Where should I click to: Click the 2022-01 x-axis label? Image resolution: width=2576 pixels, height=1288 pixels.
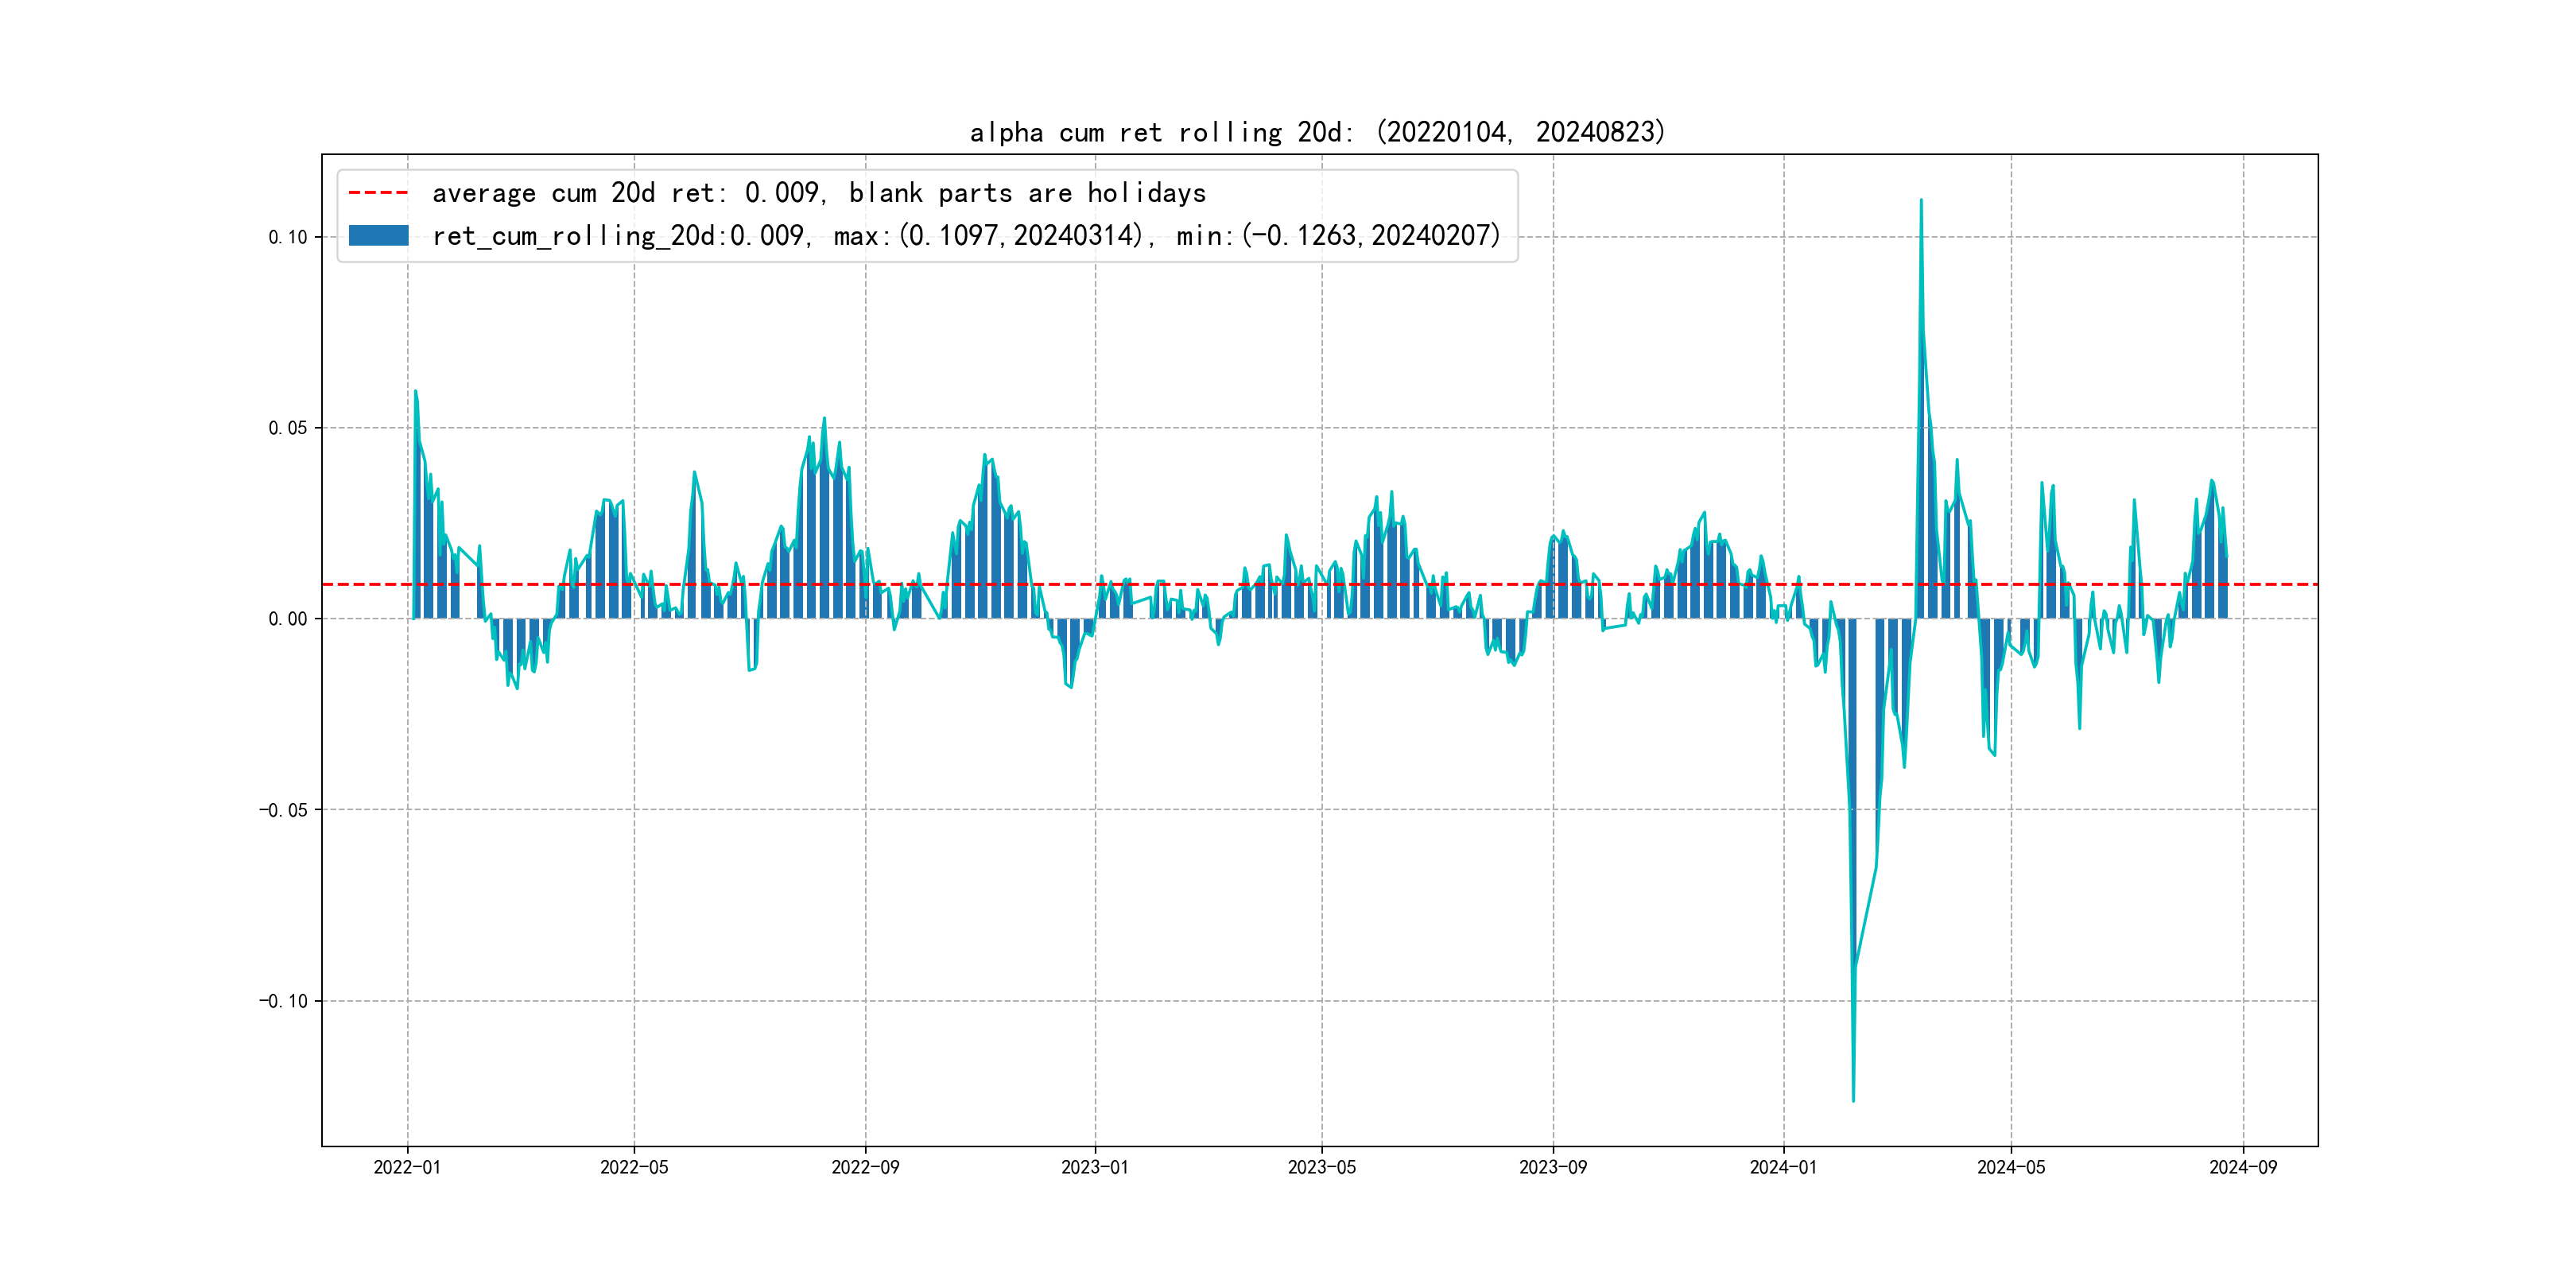(x=407, y=1167)
